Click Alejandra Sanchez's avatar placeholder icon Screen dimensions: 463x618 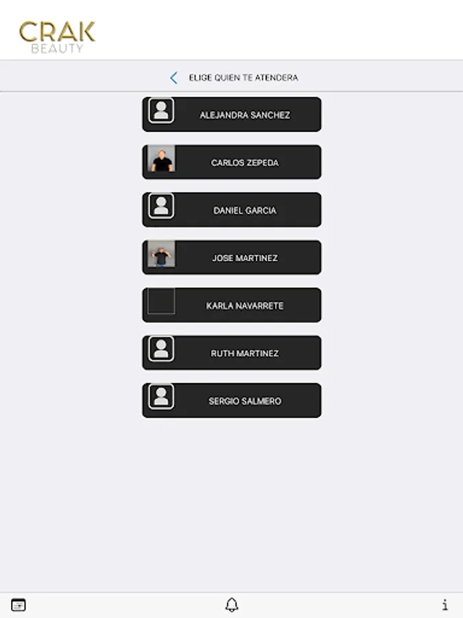pos(161,111)
